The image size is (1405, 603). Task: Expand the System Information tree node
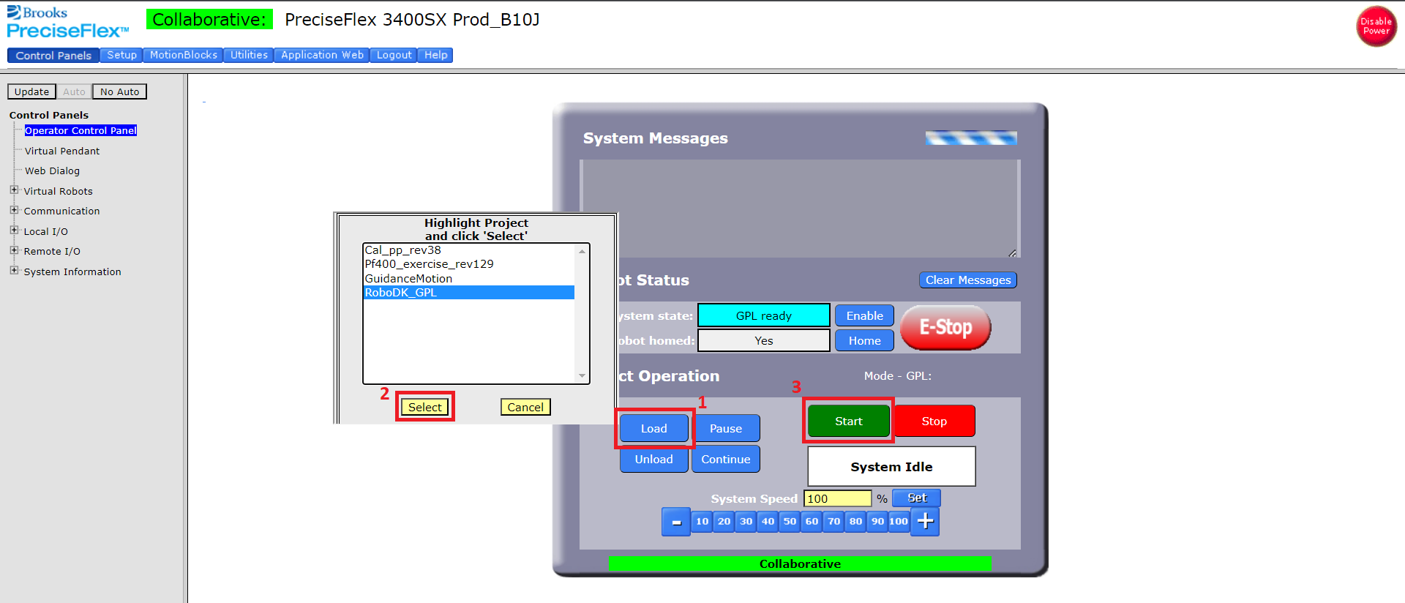click(x=14, y=271)
